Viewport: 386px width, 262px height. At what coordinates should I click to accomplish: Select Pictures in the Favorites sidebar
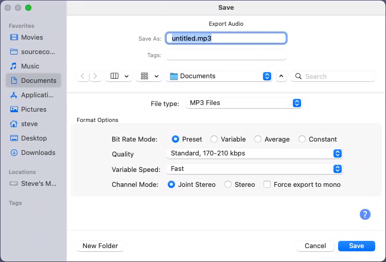[33, 109]
